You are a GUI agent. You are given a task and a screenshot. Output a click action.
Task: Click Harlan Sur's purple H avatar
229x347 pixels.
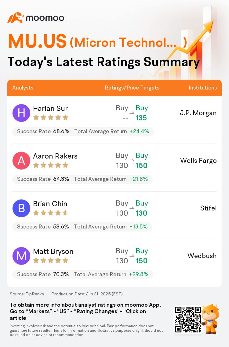(x=21, y=113)
